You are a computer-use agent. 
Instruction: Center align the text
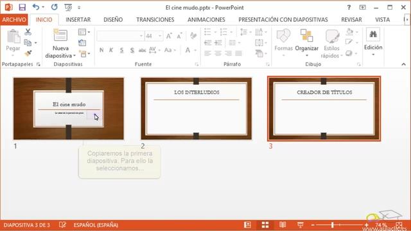(x=218, y=53)
